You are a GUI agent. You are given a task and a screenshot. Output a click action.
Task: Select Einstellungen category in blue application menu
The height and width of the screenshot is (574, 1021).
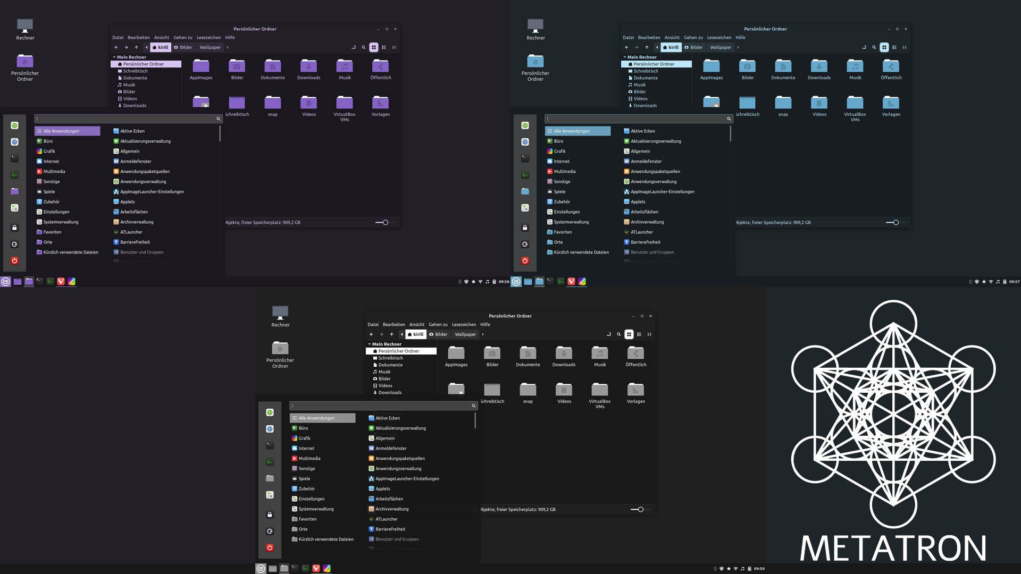point(579,212)
